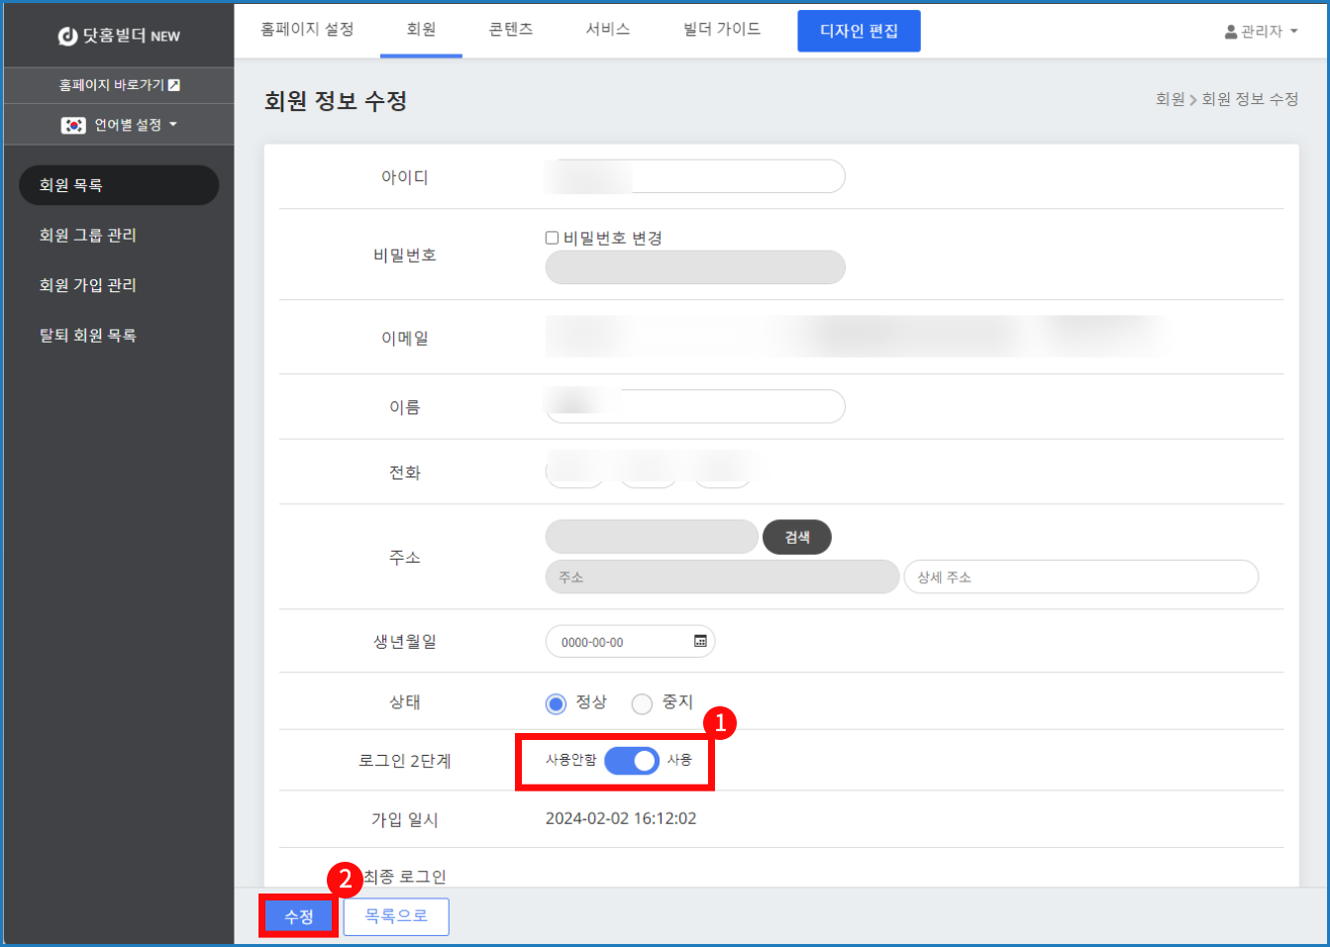Click the 닷홈빌더 logo icon
This screenshot has width=1330, height=947.
[x=67, y=36]
